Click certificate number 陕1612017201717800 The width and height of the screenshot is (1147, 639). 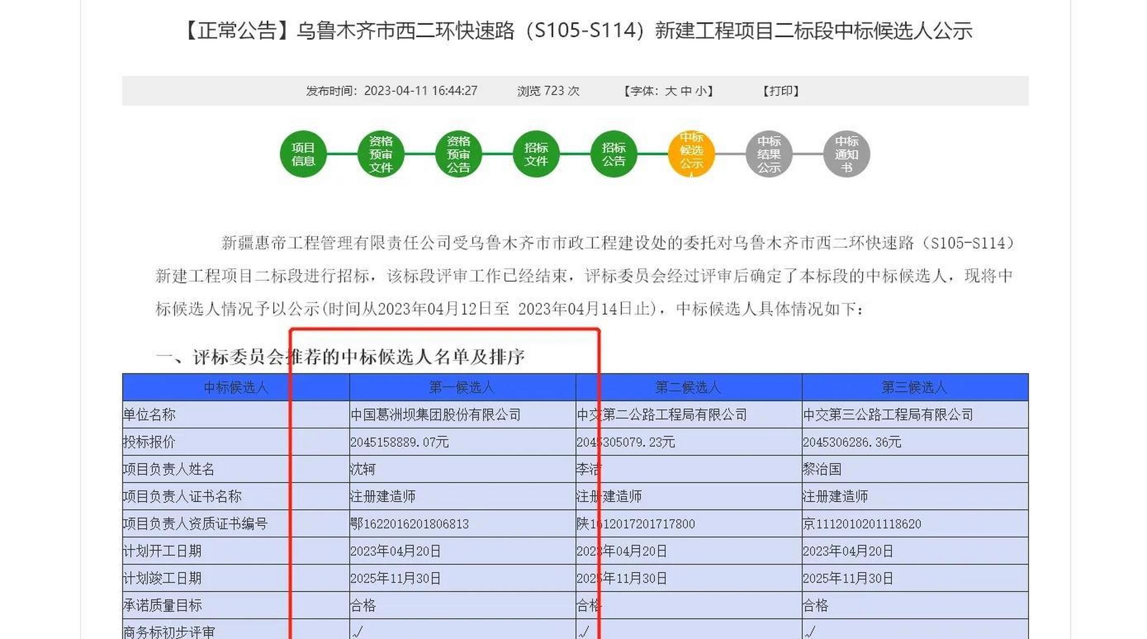tap(636, 524)
